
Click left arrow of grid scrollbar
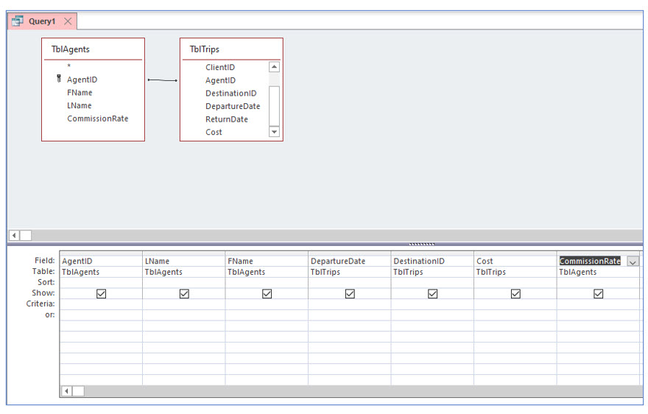coord(66,391)
